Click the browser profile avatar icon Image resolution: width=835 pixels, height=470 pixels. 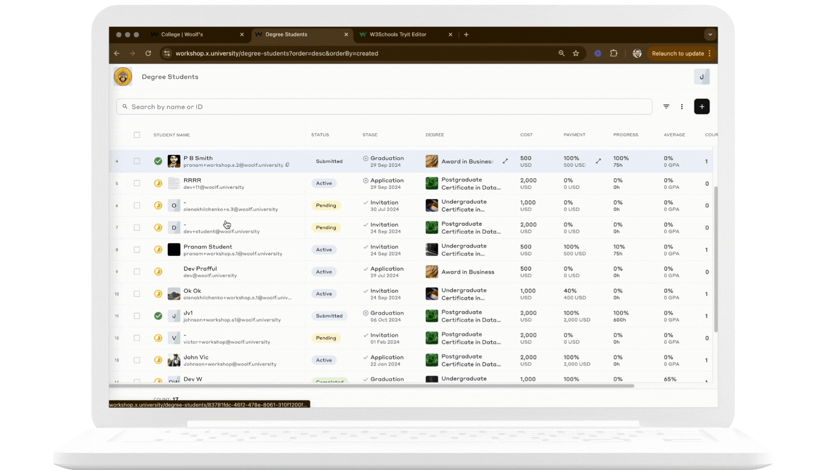(637, 53)
